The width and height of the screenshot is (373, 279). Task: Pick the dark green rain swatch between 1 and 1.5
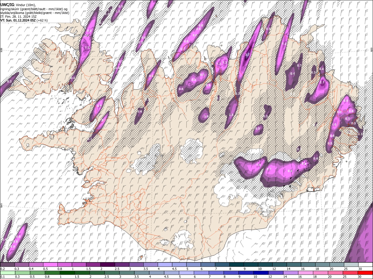(x=67, y=273)
